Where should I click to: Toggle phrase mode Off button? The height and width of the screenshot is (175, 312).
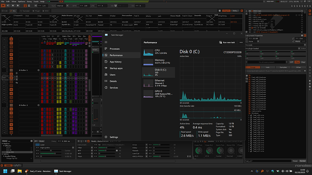point(292,62)
